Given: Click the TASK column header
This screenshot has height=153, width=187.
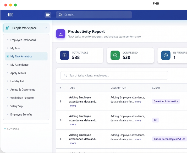Looking at the screenshot, I should (72, 88).
